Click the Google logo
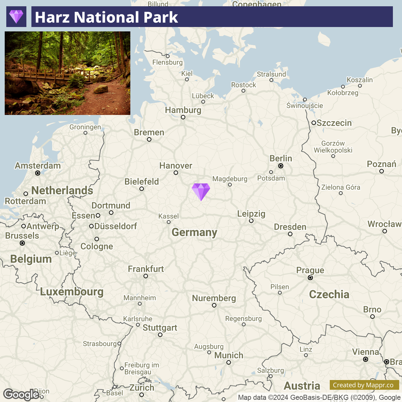This screenshot has width=402, height=402. click(x=21, y=394)
